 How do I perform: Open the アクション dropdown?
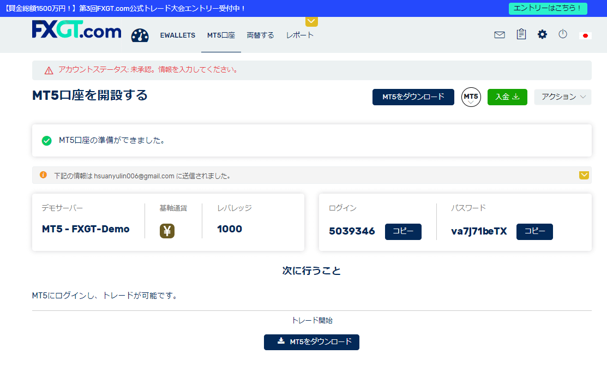[x=562, y=97]
